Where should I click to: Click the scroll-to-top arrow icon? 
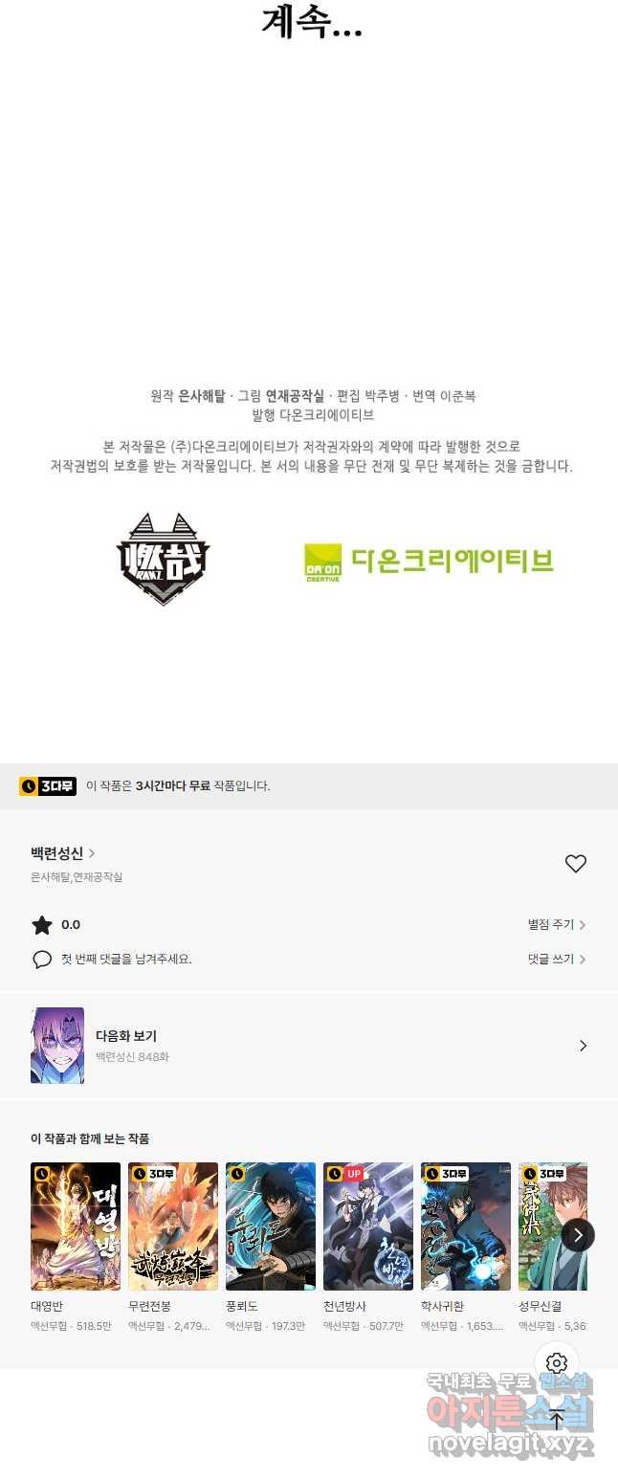click(557, 1420)
